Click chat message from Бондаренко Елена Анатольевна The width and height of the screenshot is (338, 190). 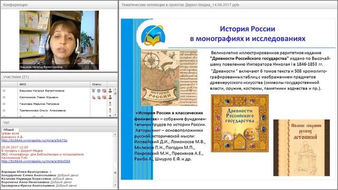pos(40,175)
